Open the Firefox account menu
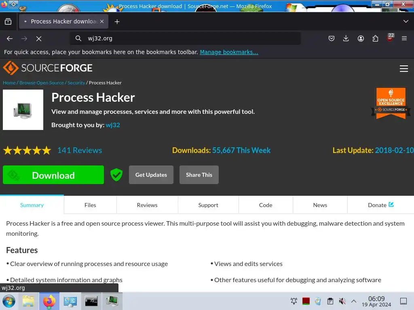Screen dimensions: 414x310 click(x=361, y=38)
